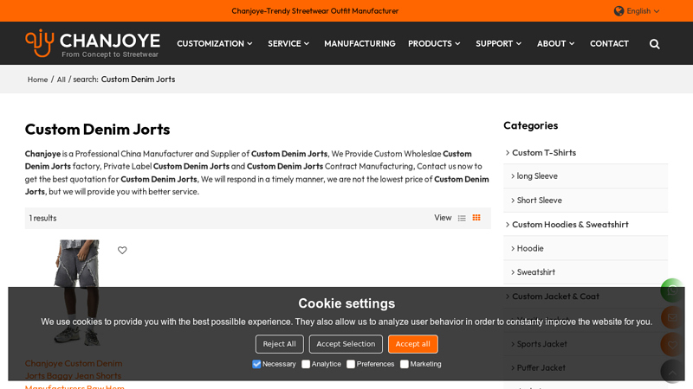
Task: Click the Accept all button
Action: pyautogui.click(x=413, y=344)
